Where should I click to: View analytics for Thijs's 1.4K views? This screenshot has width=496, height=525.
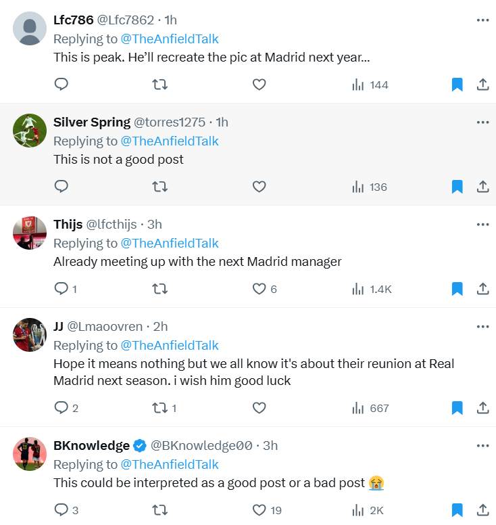372,289
